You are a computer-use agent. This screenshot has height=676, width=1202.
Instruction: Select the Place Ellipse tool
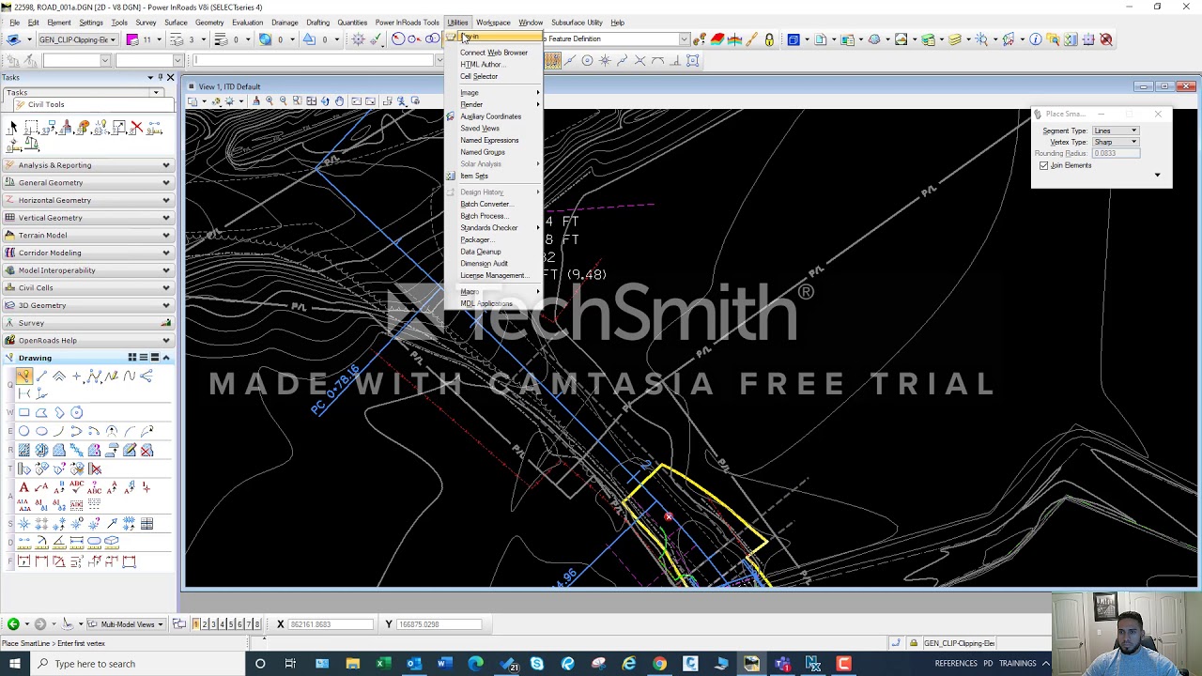(x=41, y=432)
